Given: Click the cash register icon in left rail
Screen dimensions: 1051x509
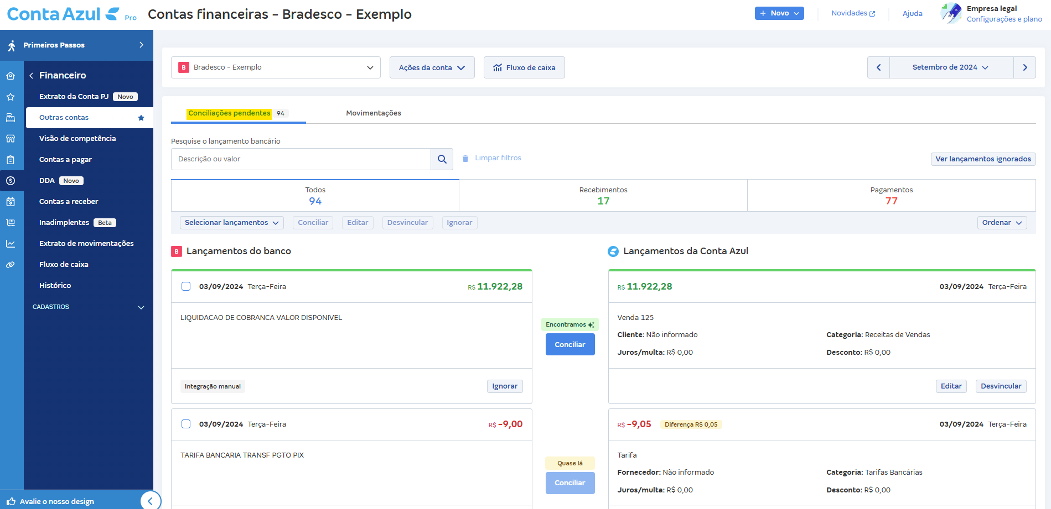Looking at the screenshot, I should 11,118.
